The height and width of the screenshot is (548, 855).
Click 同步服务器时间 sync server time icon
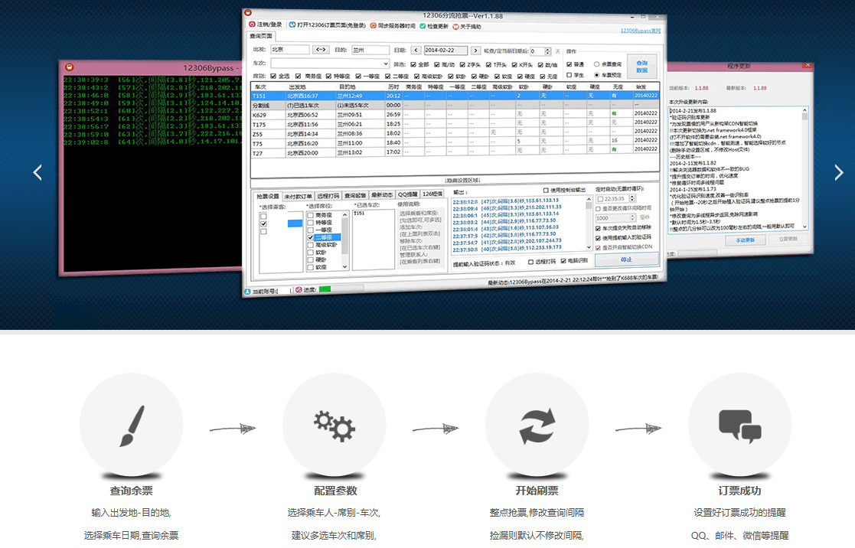click(373, 25)
